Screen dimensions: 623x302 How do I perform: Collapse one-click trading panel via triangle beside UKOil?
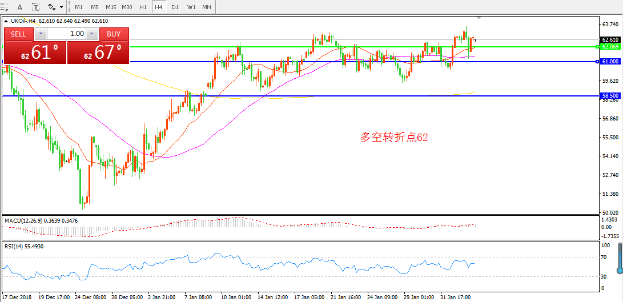pos(6,21)
